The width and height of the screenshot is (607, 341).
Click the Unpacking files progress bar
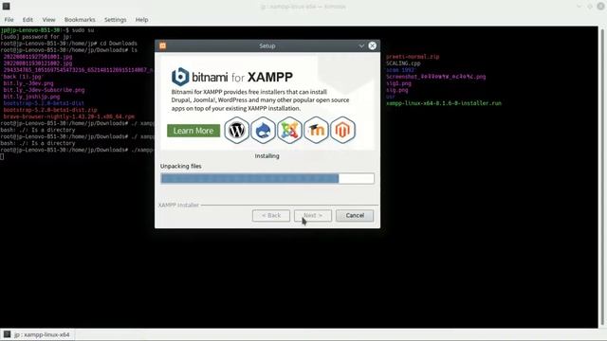click(x=267, y=178)
